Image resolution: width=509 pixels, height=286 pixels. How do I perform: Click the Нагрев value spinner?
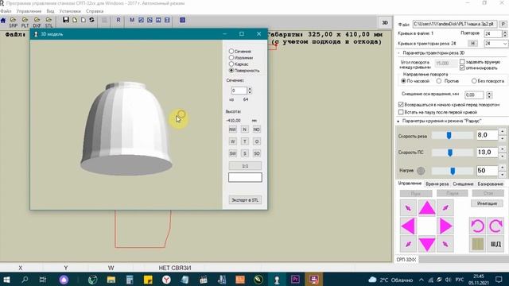pyautogui.click(x=502, y=171)
